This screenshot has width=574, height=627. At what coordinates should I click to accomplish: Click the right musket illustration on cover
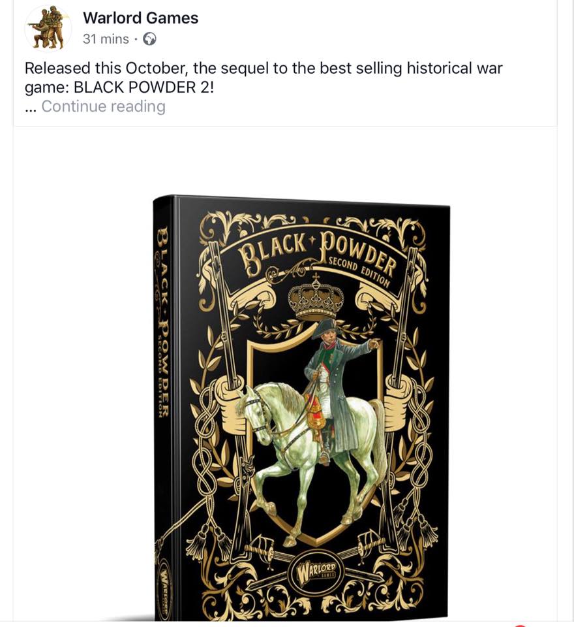399,360
